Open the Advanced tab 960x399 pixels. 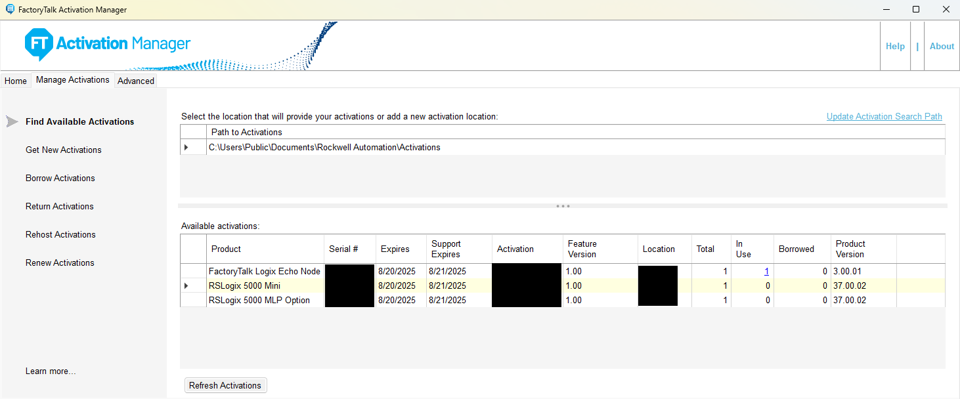[136, 81]
